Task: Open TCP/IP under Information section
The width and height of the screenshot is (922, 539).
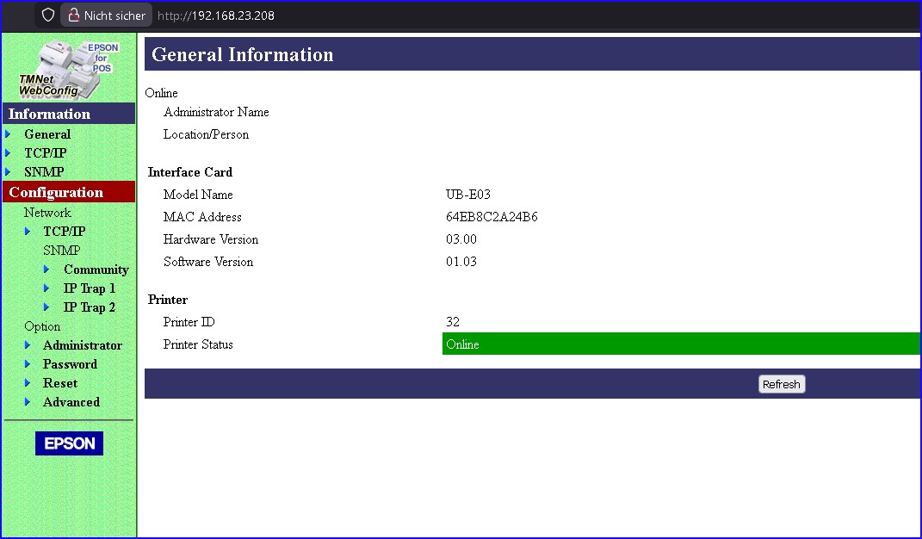Action: coord(45,153)
